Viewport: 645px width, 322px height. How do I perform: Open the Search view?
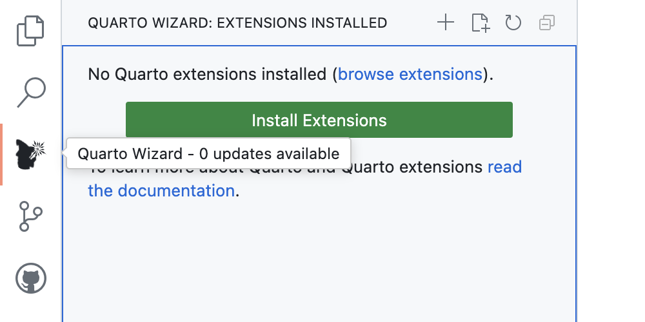[30, 93]
